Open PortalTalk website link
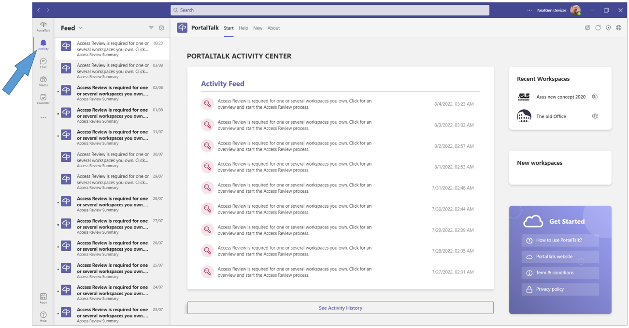Screen dimensions: 629x328 pos(560,257)
